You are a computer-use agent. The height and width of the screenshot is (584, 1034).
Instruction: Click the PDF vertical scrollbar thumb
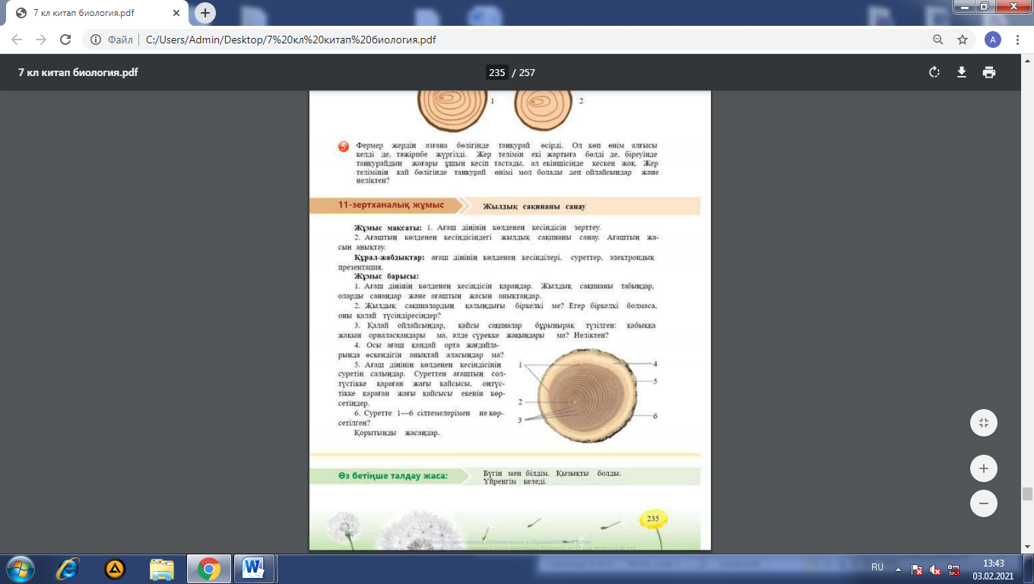1028,494
